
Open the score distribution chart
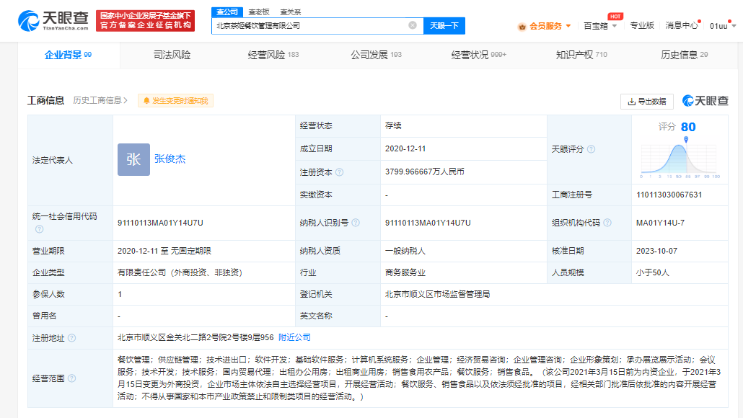pyautogui.click(x=680, y=158)
